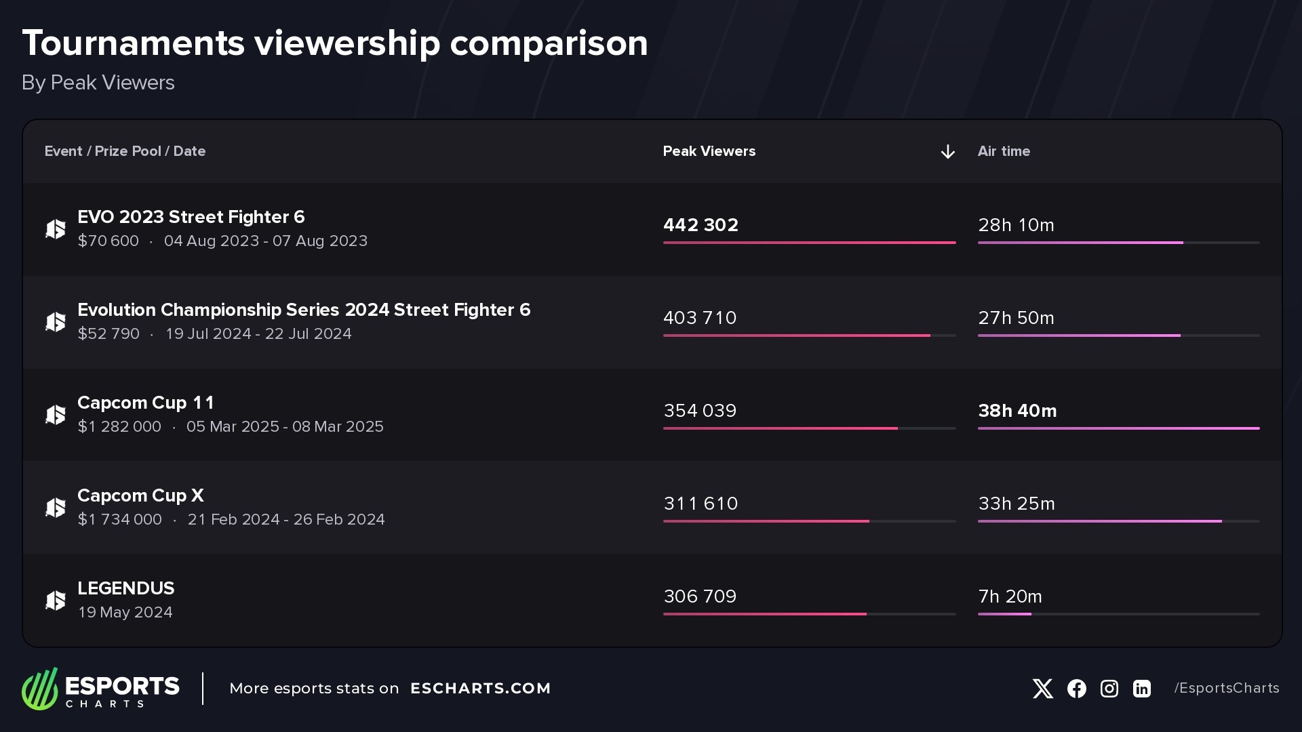Click the Event / Prize Pool / Date header
The width and height of the screenshot is (1302, 732).
(x=125, y=151)
